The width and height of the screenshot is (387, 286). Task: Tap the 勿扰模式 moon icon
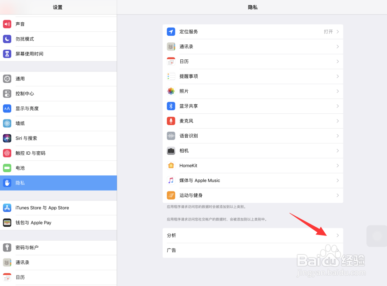point(7,39)
